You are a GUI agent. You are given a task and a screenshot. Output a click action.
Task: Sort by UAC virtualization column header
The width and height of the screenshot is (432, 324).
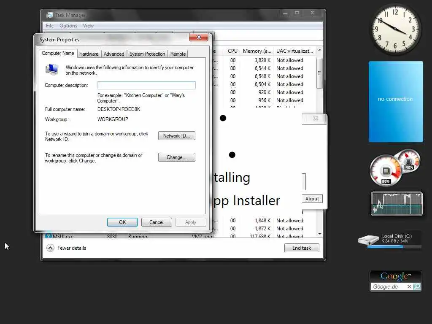click(x=294, y=51)
